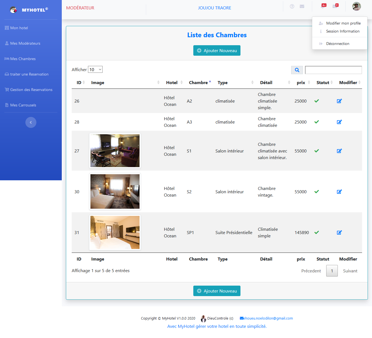Open notifications via the bell icon

(323, 6)
